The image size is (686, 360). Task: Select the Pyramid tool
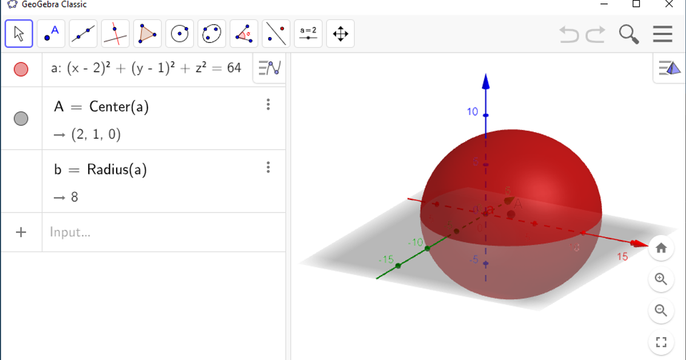(147, 33)
